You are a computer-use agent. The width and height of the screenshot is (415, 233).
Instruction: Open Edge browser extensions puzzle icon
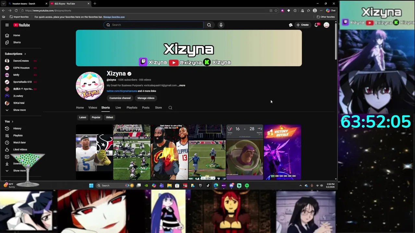coord(295,10)
